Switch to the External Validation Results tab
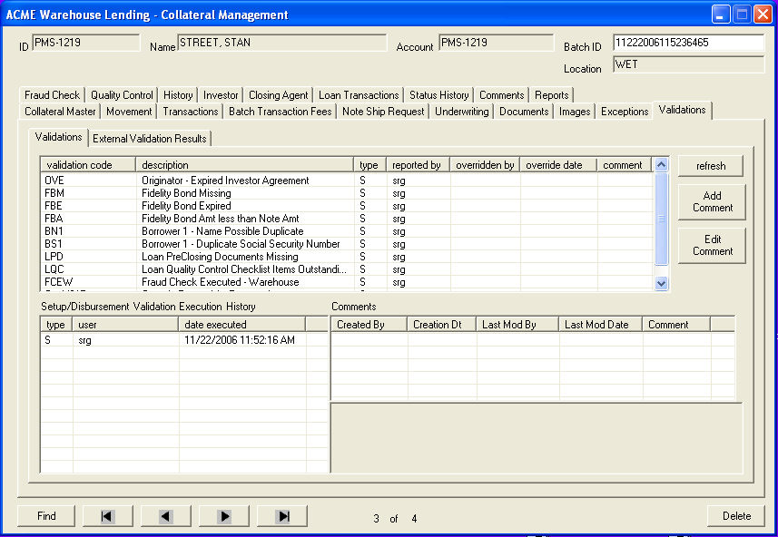The height and width of the screenshot is (537, 778). [x=150, y=139]
